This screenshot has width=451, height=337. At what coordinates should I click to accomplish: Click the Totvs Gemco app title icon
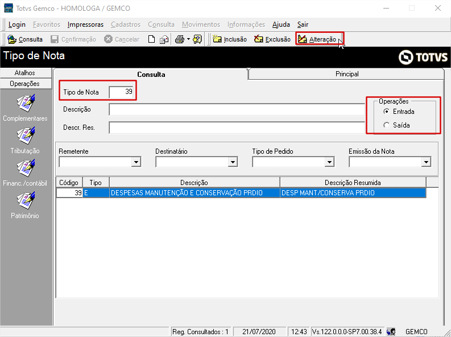pos(9,8)
